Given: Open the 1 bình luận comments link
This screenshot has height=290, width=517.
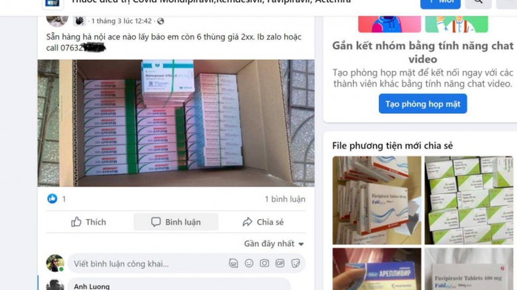Looking at the screenshot, I should [x=285, y=199].
